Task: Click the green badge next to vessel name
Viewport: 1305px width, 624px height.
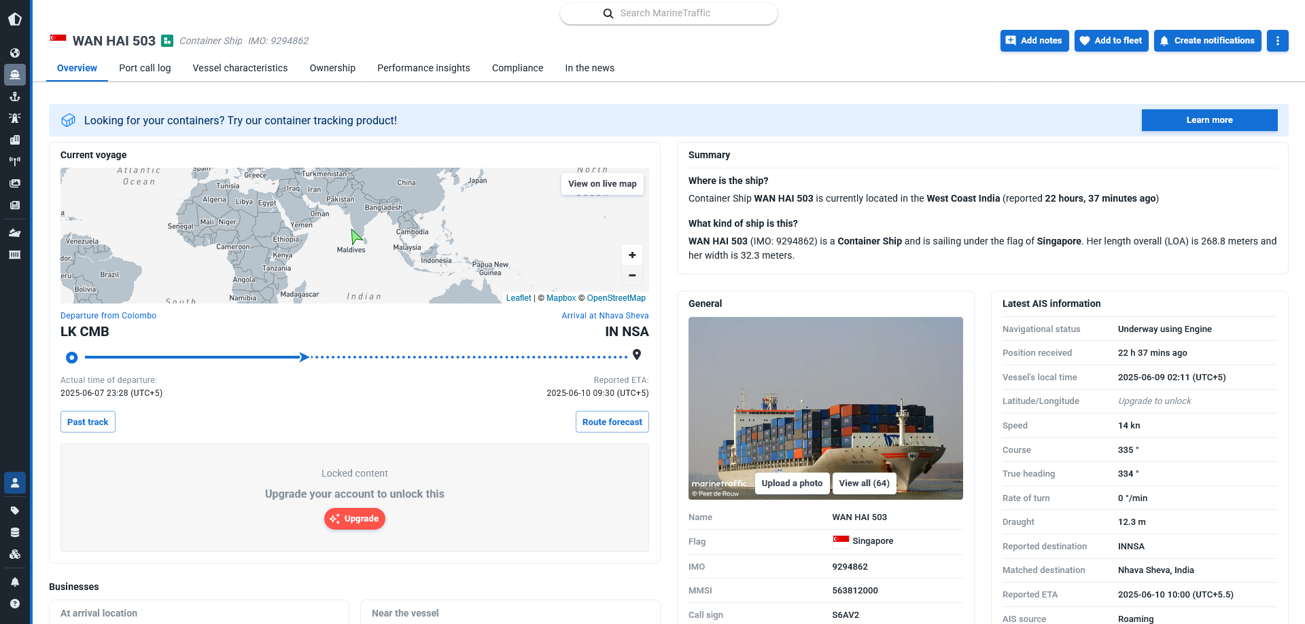Action: click(x=167, y=41)
